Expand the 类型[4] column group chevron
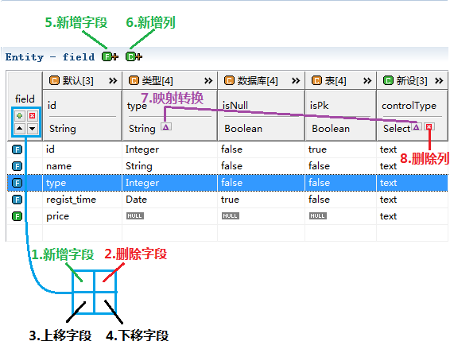The height and width of the screenshot is (349, 450). 208,80
